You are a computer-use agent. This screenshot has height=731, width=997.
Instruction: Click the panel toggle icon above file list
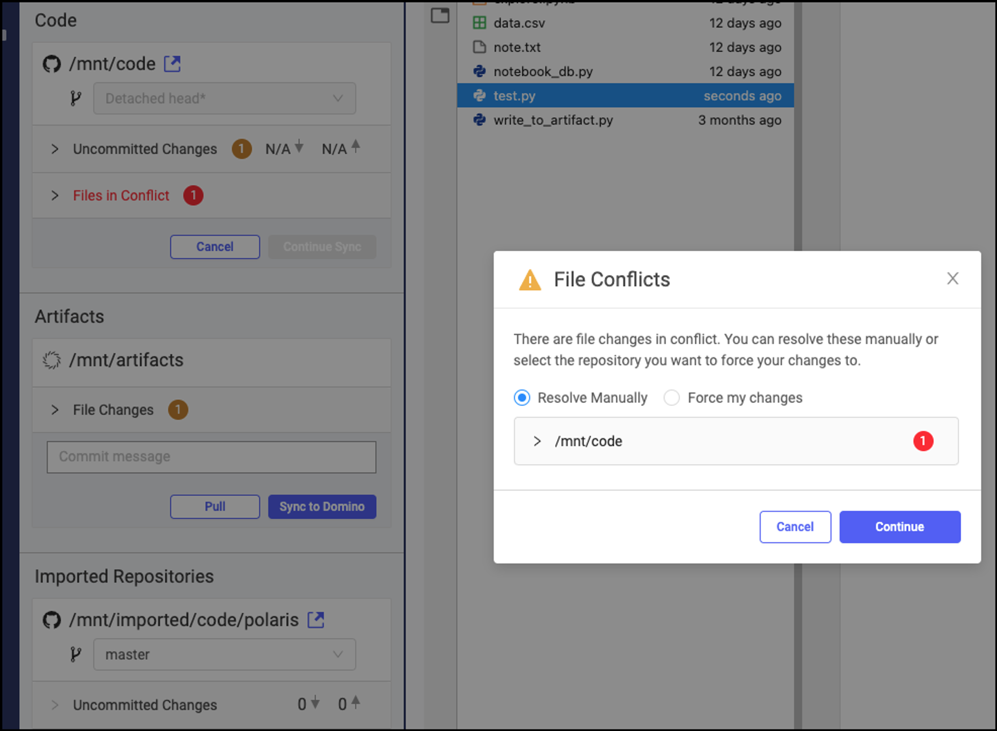pos(440,16)
